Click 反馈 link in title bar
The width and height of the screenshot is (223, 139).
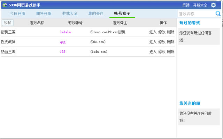click(x=186, y=5)
